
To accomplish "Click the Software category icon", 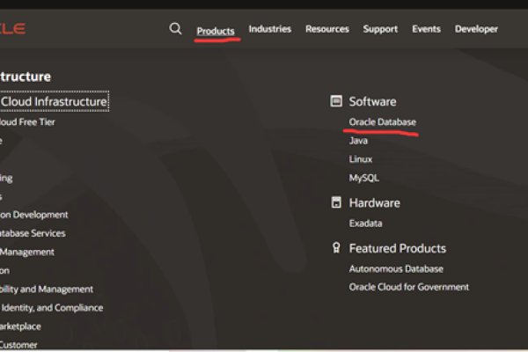I will click(x=336, y=101).
